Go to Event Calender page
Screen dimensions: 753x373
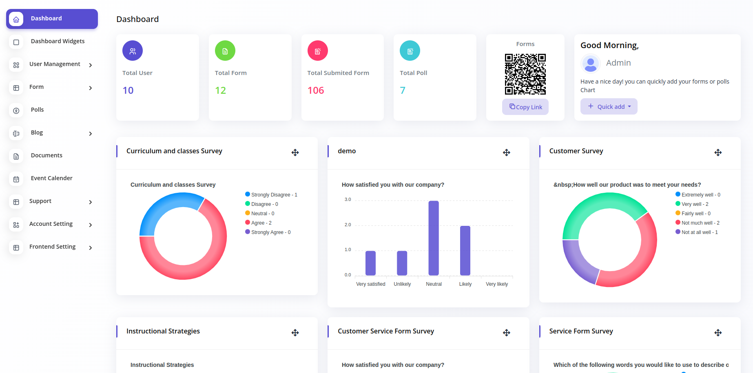click(x=51, y=178)
